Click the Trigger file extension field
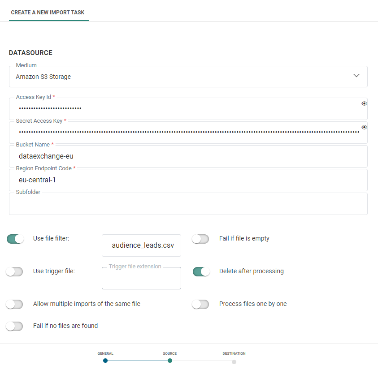The image size is (378, 370). [142, 279]
